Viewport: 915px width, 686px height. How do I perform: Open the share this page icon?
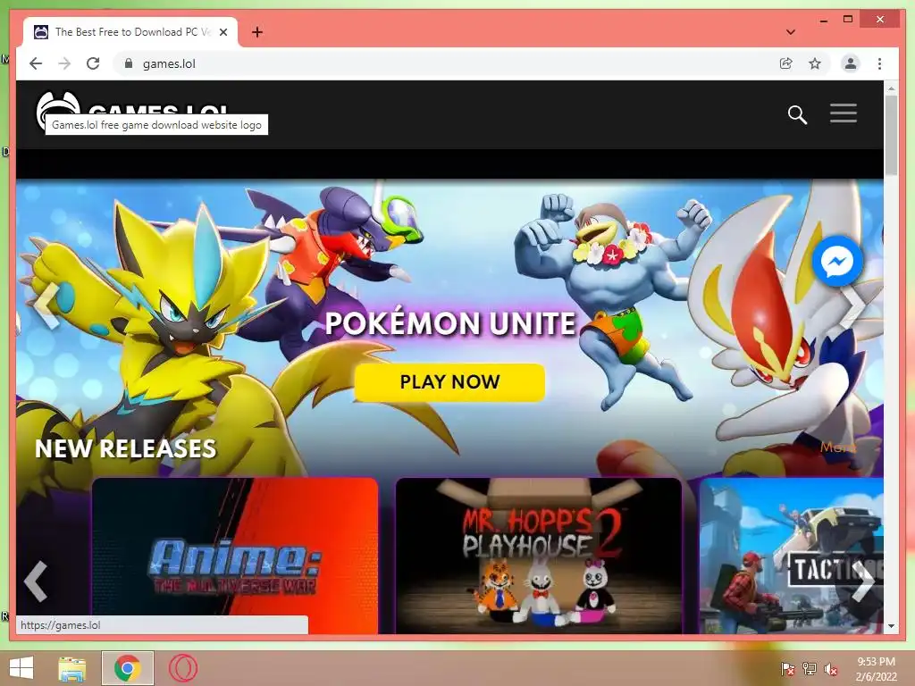(x=786, y=63)
